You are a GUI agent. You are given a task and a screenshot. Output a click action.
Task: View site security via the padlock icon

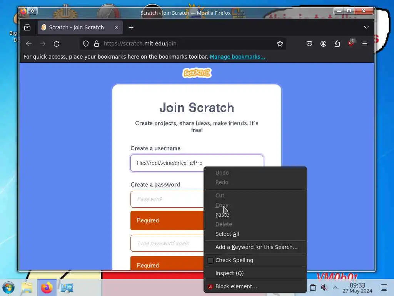pyautogui.click(x=97, y=44)
